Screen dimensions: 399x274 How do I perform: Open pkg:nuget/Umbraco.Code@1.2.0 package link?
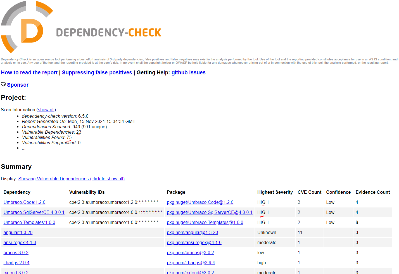click(200, 202)
